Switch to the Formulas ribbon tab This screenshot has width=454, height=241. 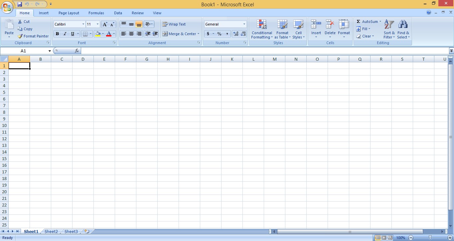[x=96, y=13]
